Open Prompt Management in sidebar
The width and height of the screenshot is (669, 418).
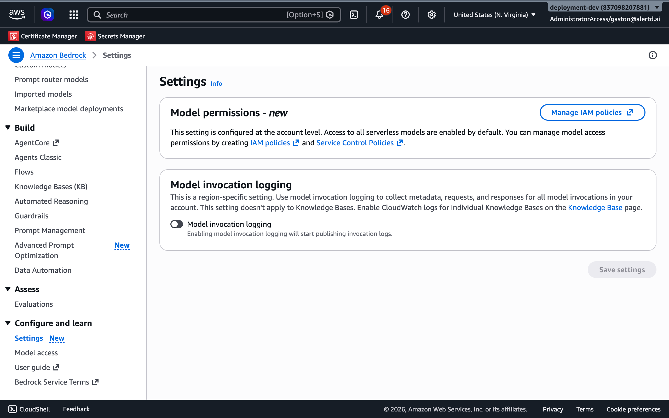(50, 231)
